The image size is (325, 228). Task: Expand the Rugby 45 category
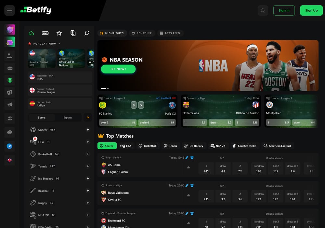[88, 203]
